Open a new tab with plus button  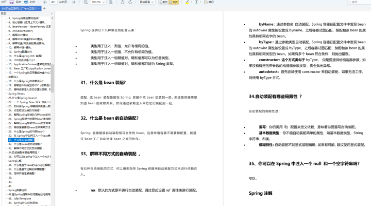click(44, 9)
